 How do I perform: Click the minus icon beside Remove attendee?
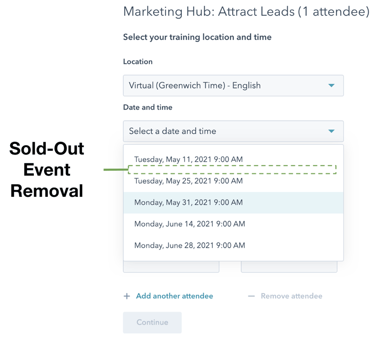point(251,296)
